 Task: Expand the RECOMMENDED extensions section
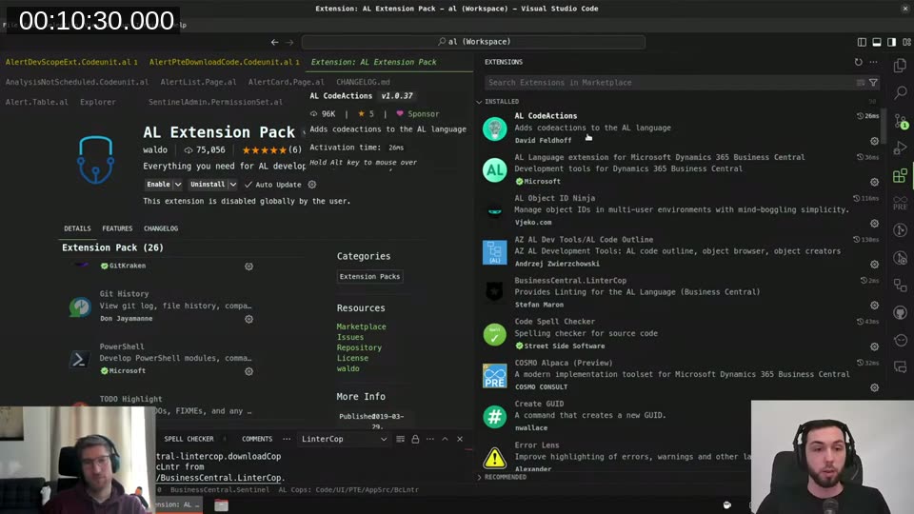coord(502,477)
